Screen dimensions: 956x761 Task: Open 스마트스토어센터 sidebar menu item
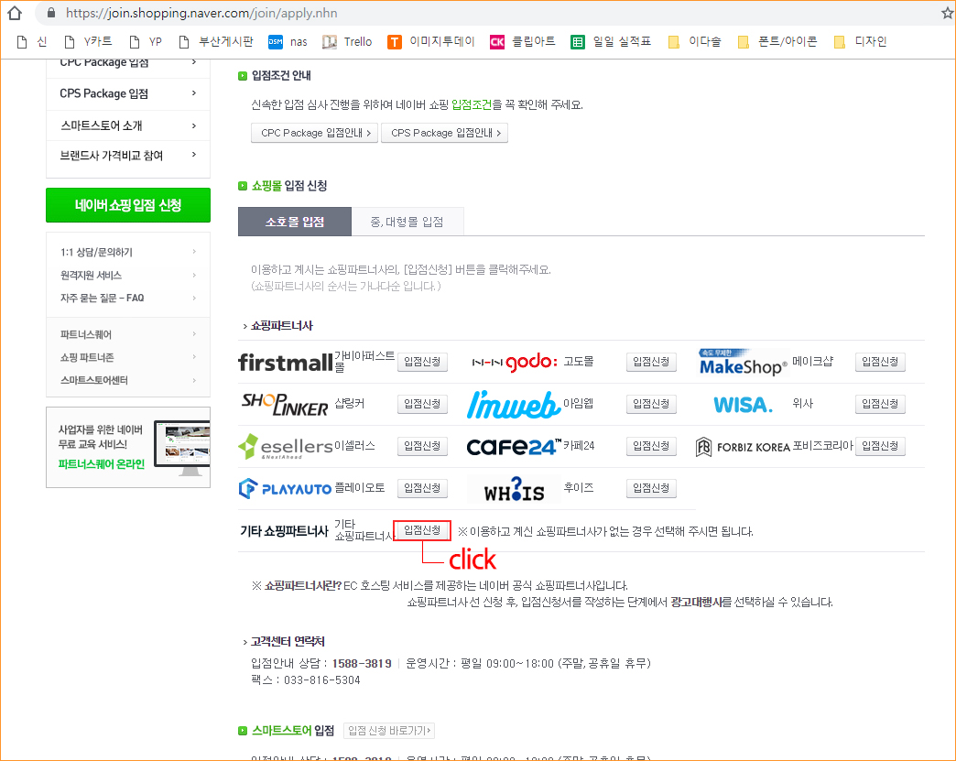[128, 380]
